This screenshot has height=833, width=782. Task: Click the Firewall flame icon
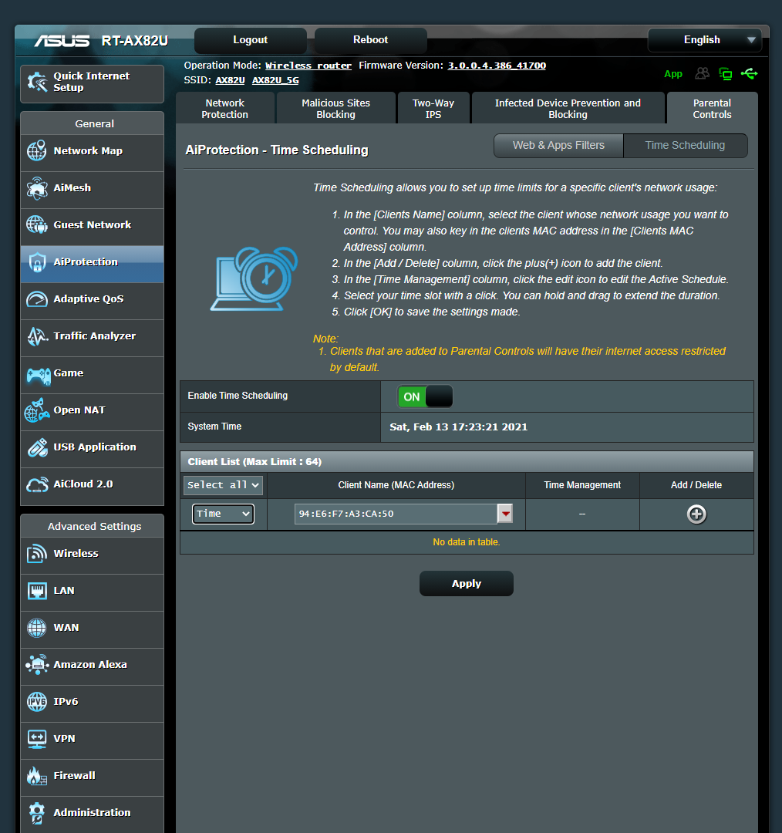[x=37, y=776]
